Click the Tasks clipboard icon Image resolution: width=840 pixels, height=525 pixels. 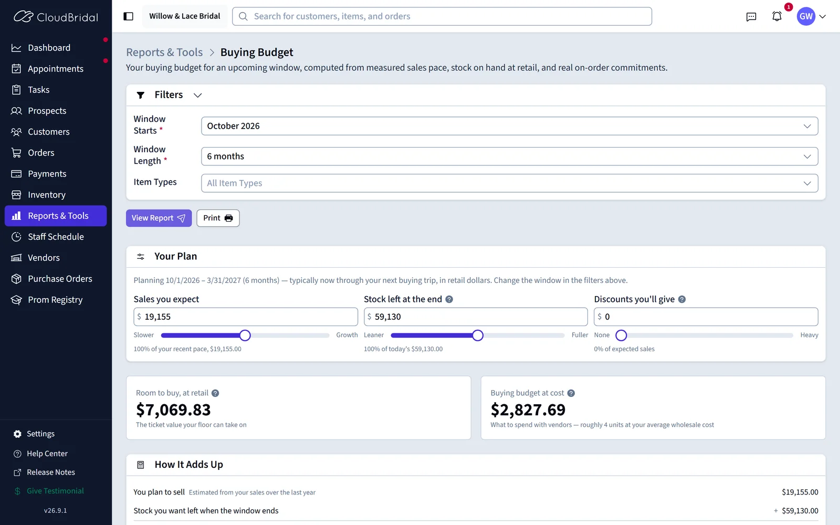[x=16, y=90]
